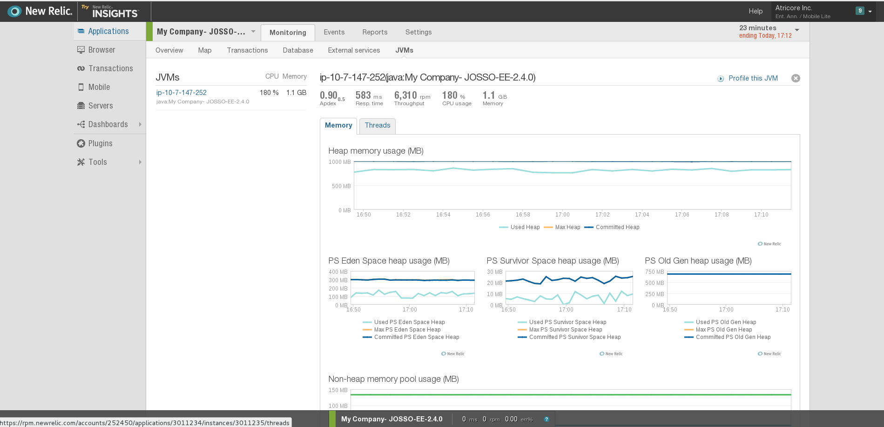Toggle Max PS Old Gen Heap legend

pos(718,330)
